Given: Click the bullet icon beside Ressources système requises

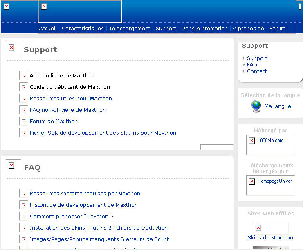Looking at the screenshot, I should point(24,193).
